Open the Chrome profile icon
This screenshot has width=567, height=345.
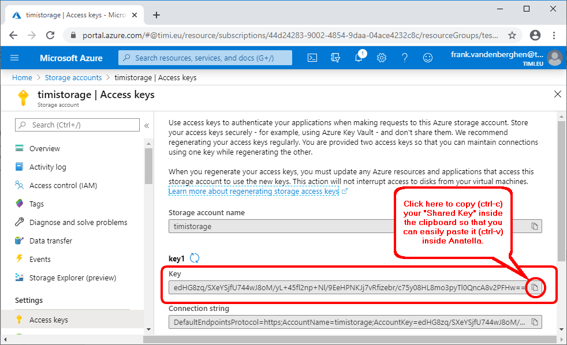(x=535, y=35)
